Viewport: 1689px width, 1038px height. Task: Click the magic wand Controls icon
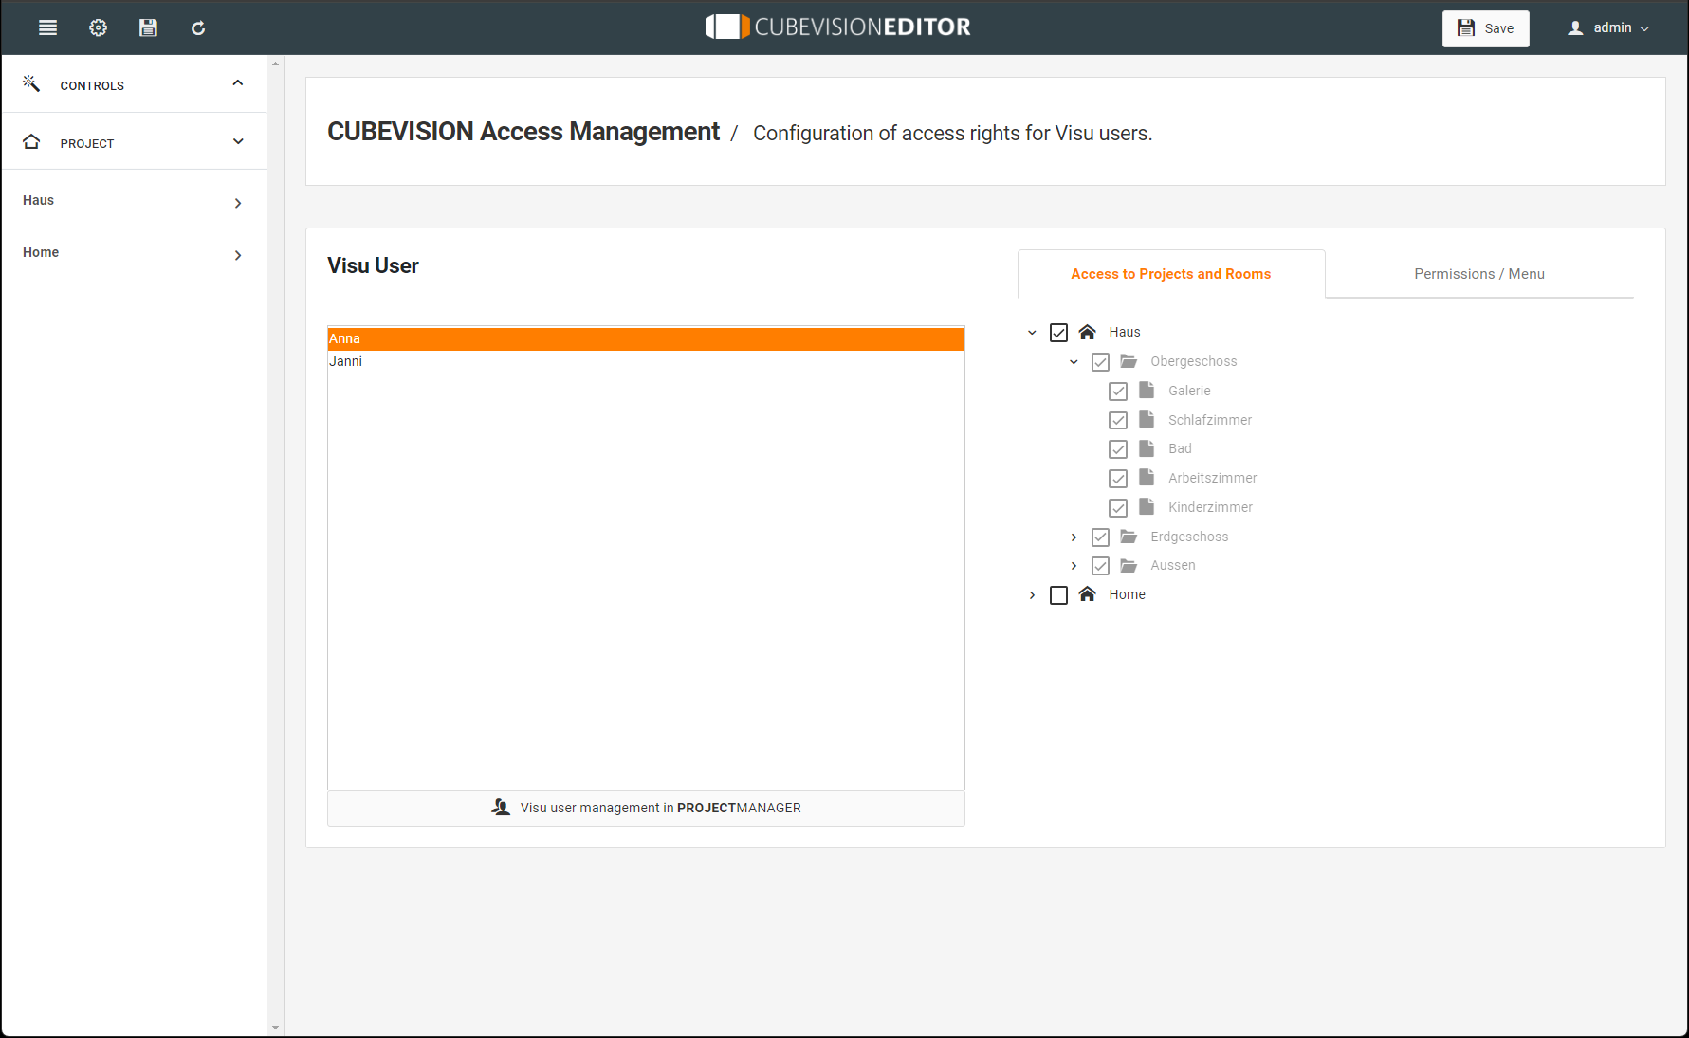[x=31, y=83]
